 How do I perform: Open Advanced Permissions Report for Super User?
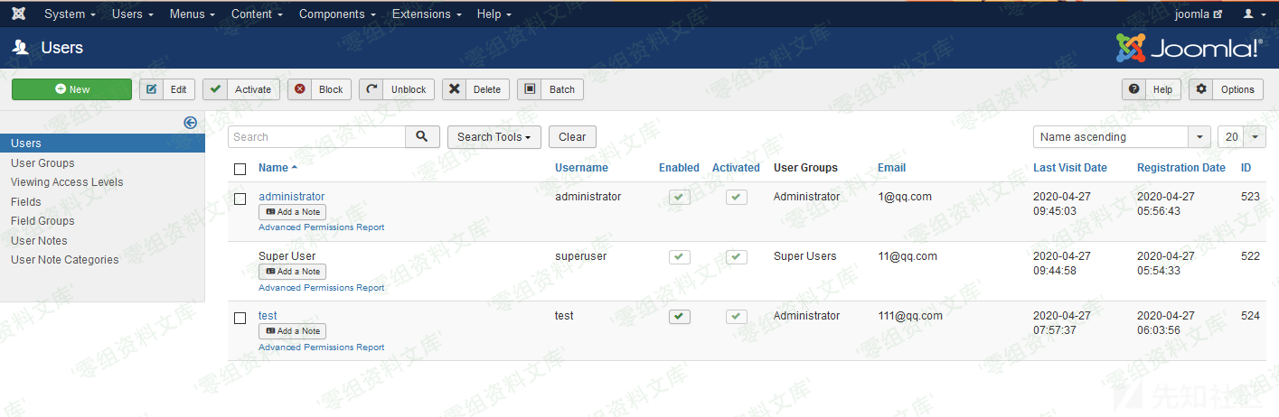pyautogui.click(x=321, y=288)
